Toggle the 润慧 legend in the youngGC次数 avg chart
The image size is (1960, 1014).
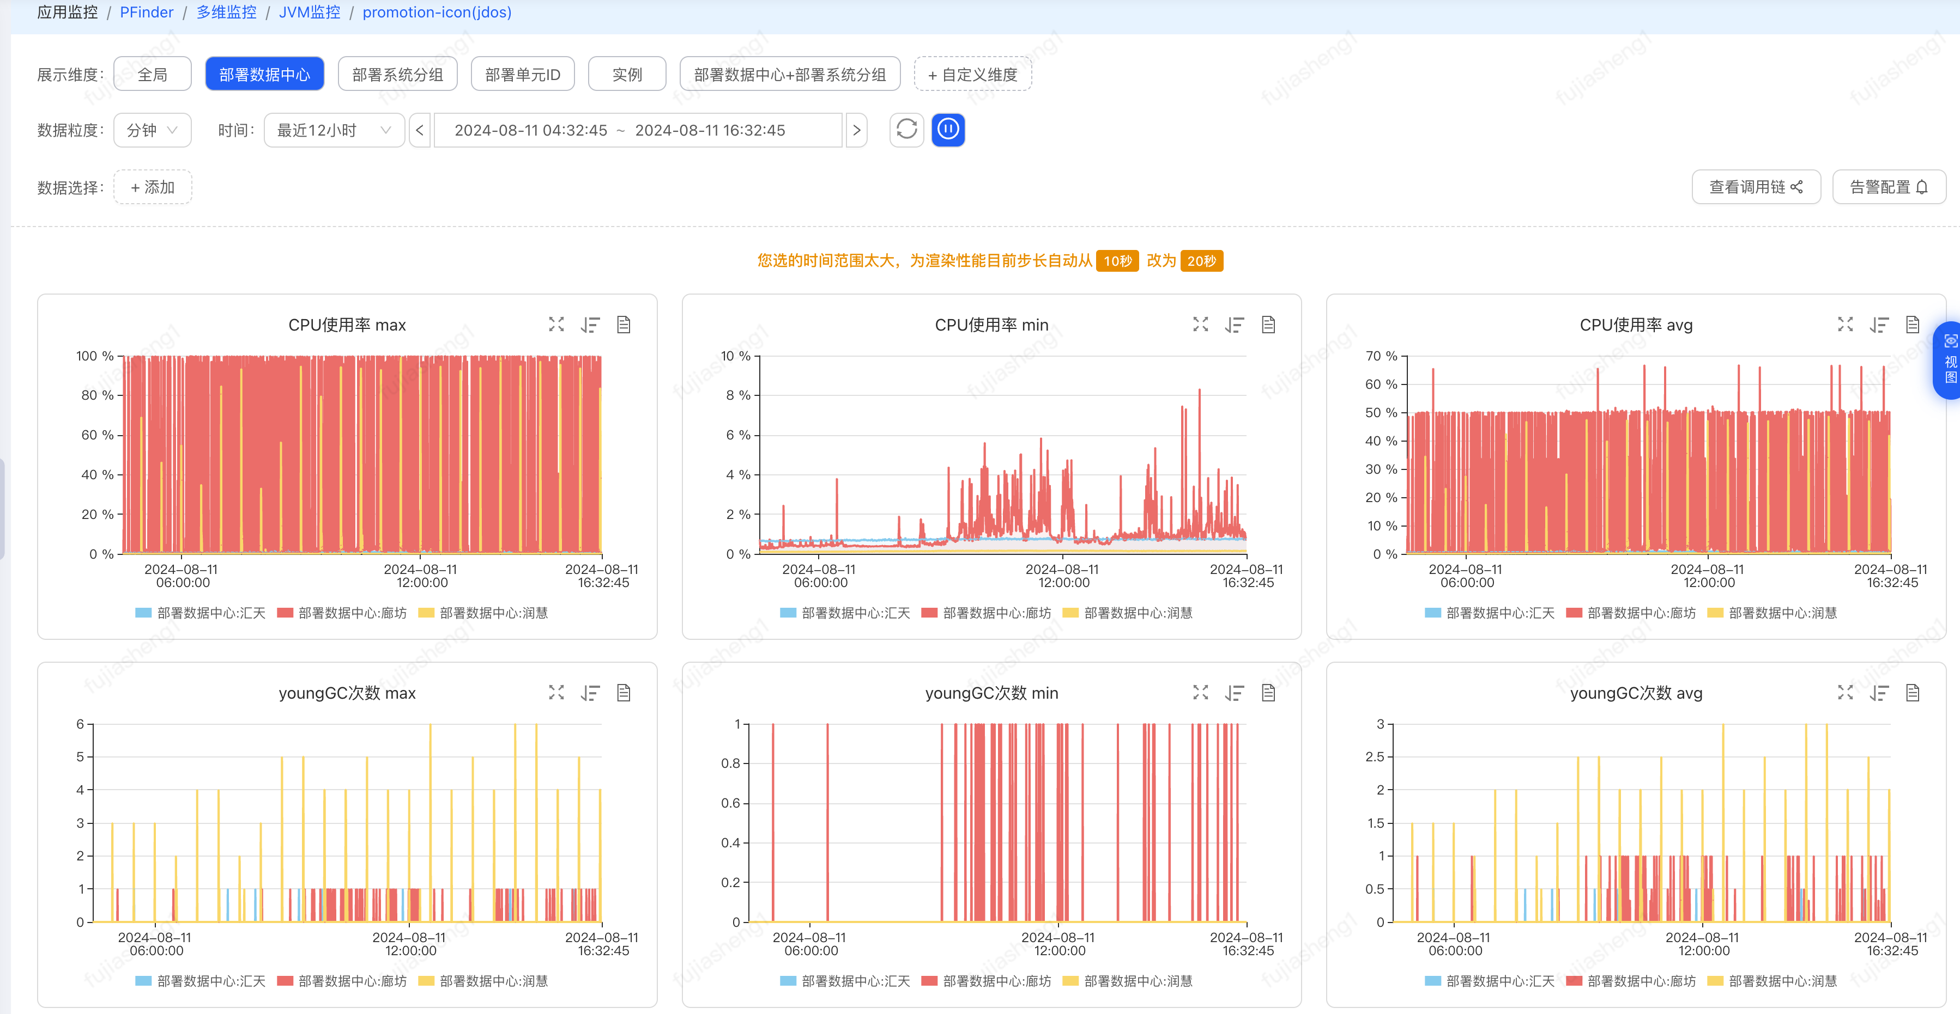pyautogui.click(x=1772, y=981)
